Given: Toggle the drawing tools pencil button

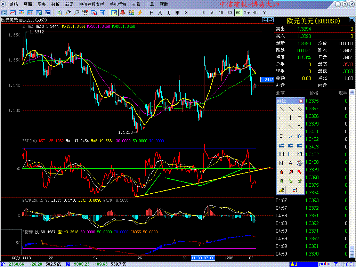Looking at the screenshot, I should coord(114,13).
